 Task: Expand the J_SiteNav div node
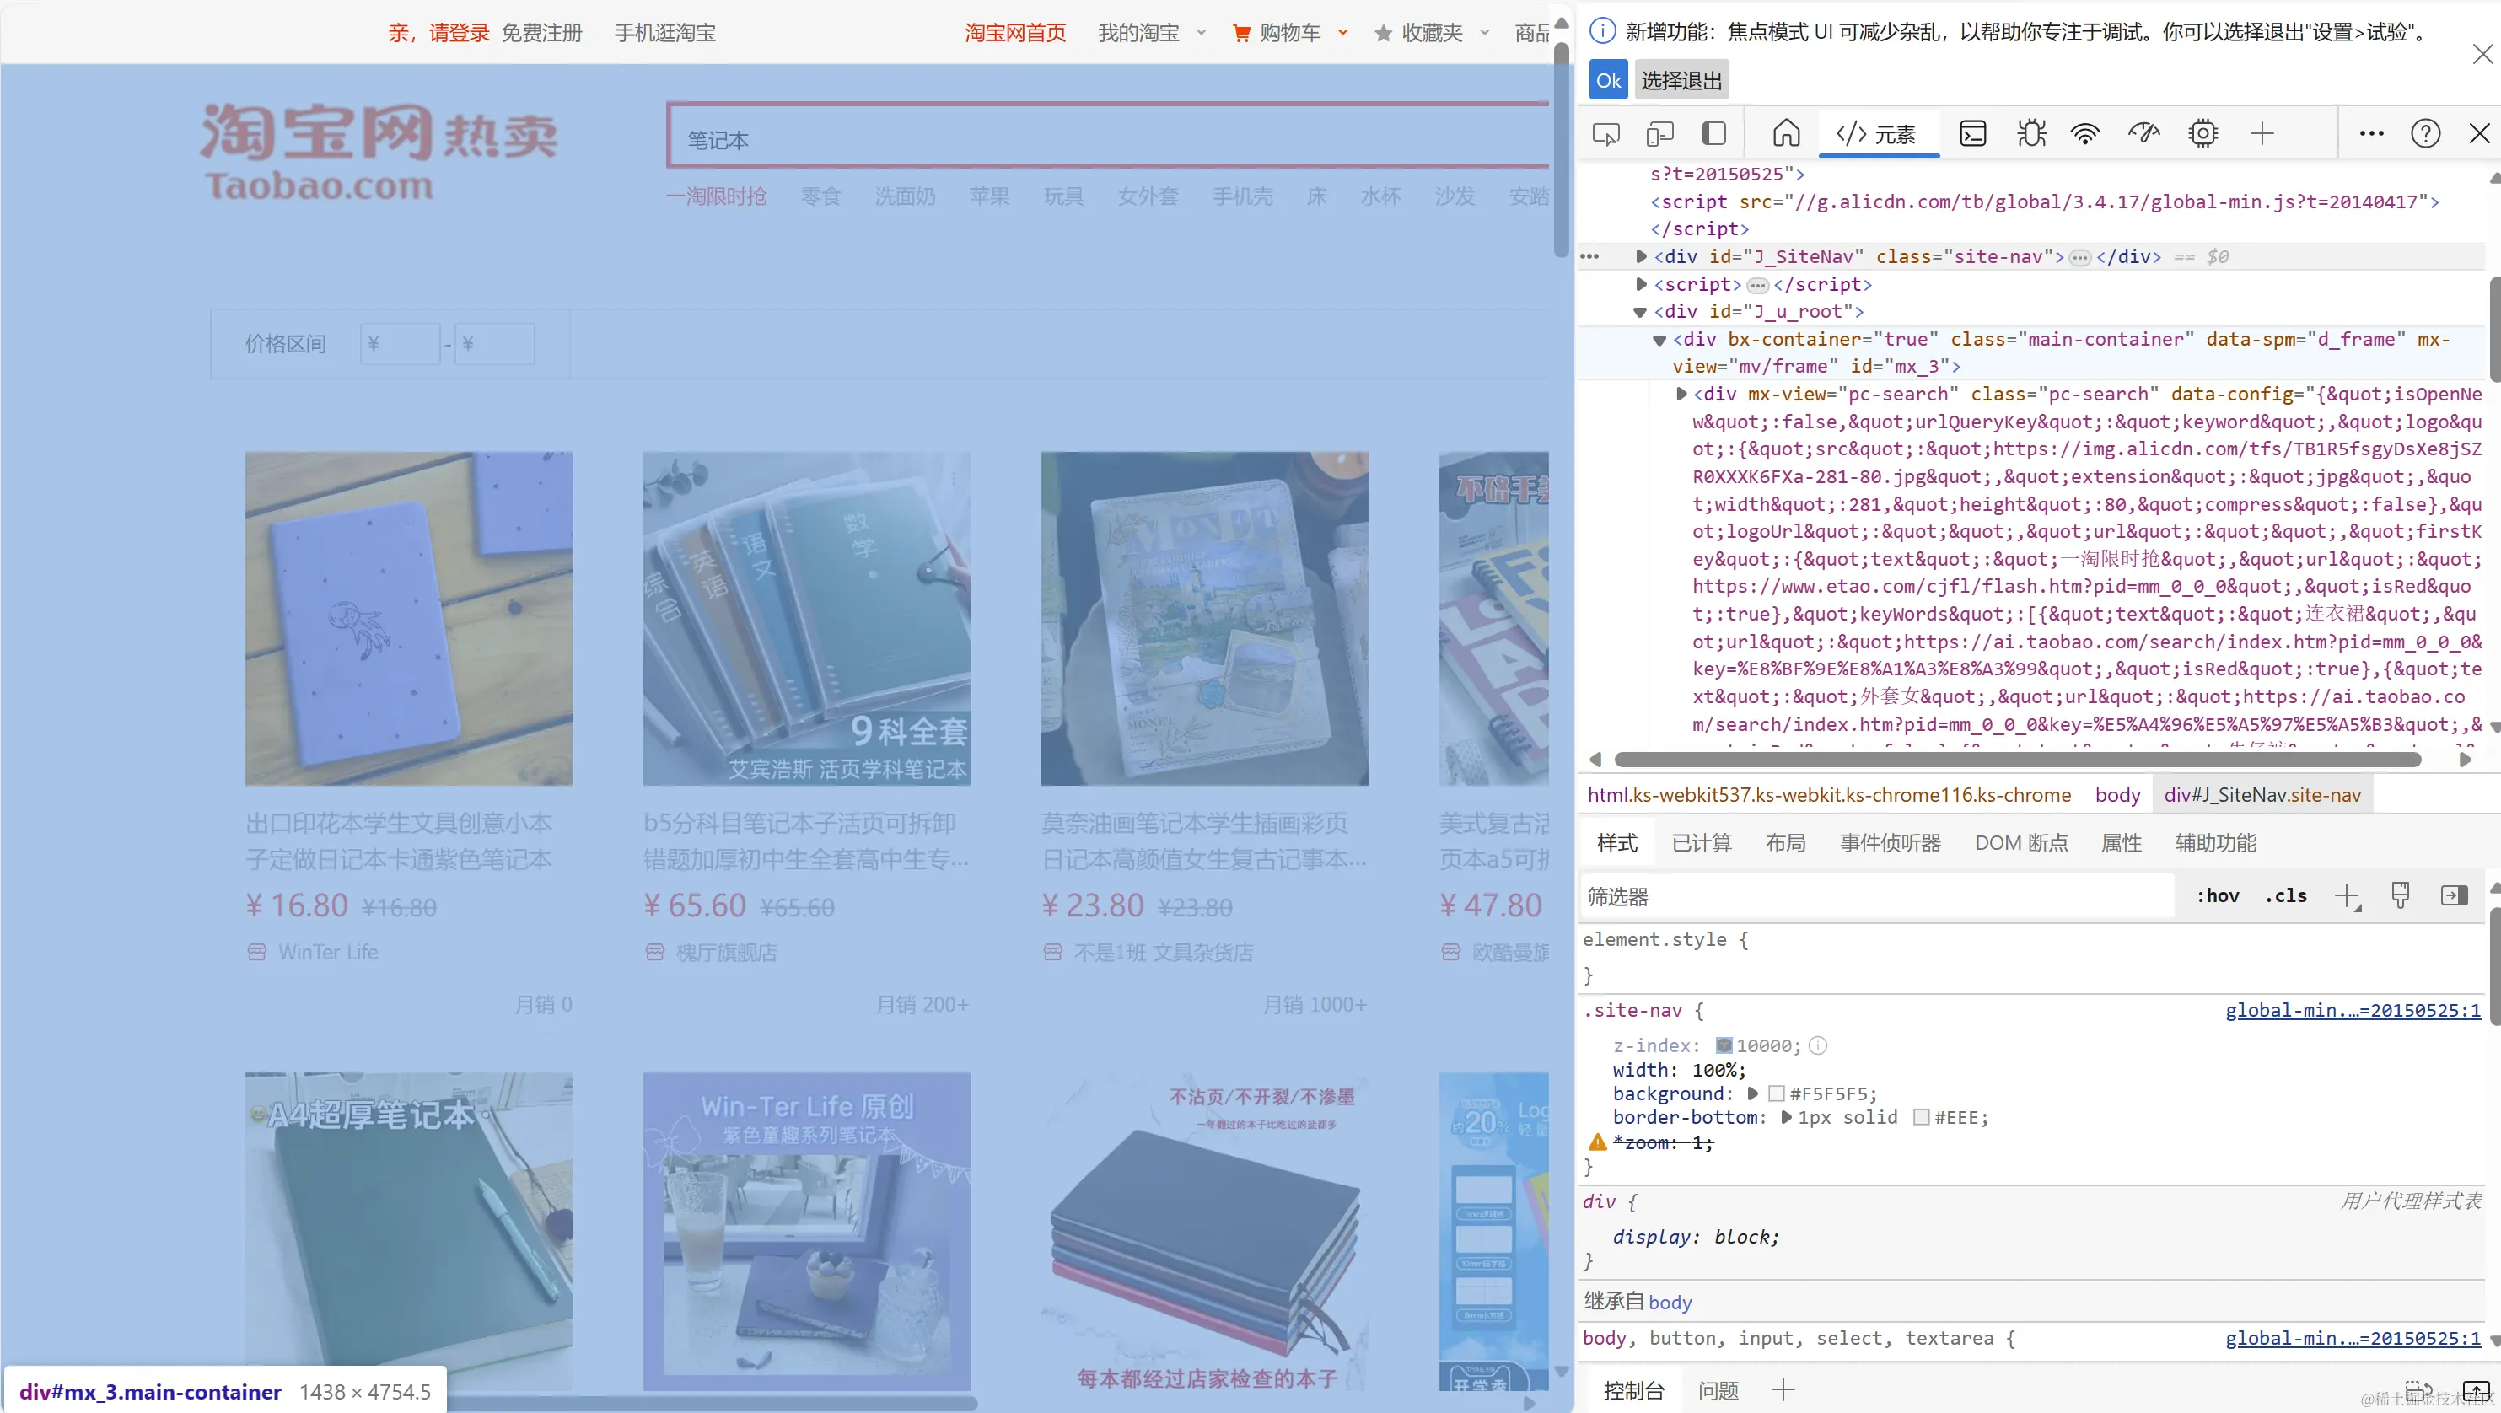tap(1641, 256)
